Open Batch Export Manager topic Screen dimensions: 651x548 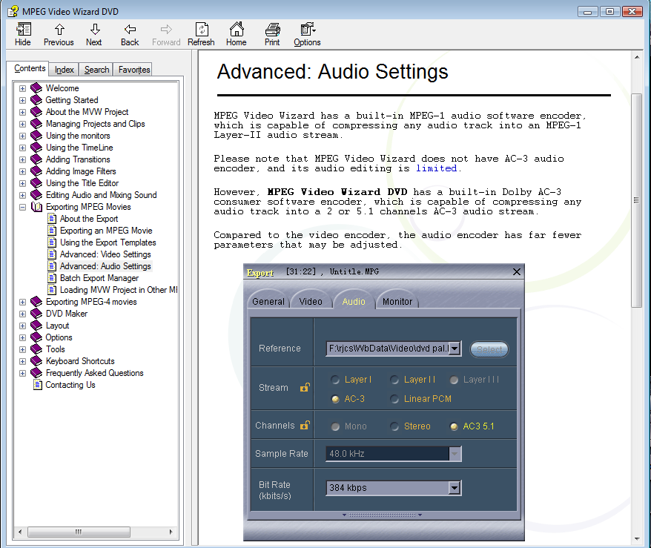click(99, 278)
